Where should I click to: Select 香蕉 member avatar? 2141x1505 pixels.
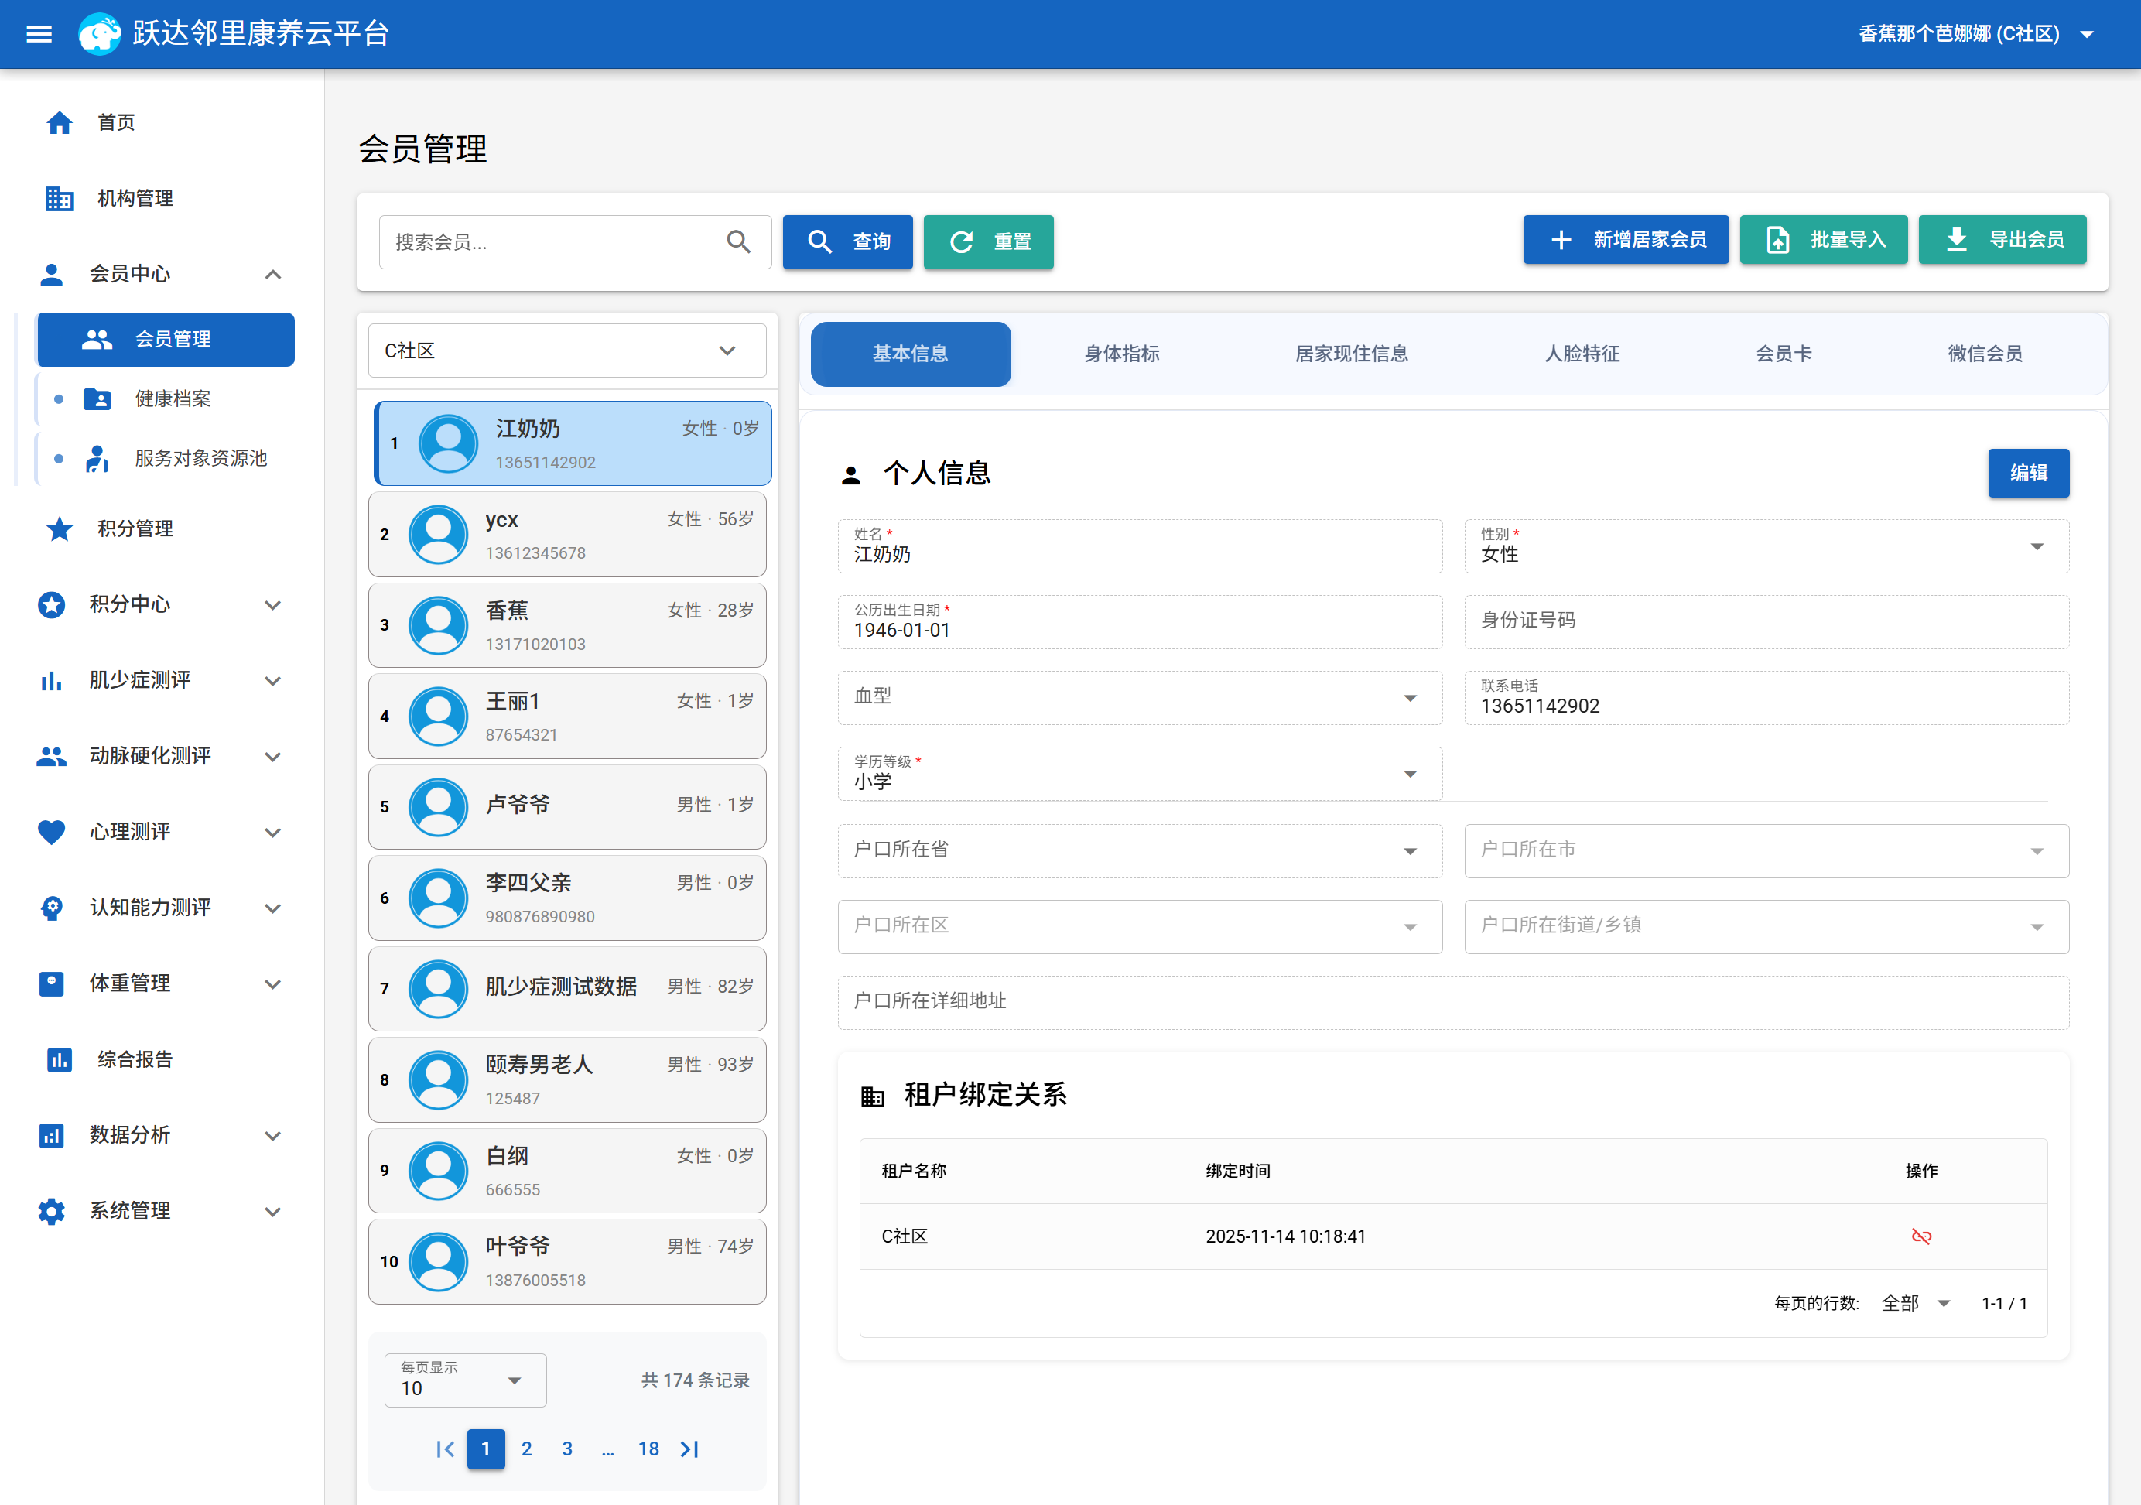click(438, 626)
